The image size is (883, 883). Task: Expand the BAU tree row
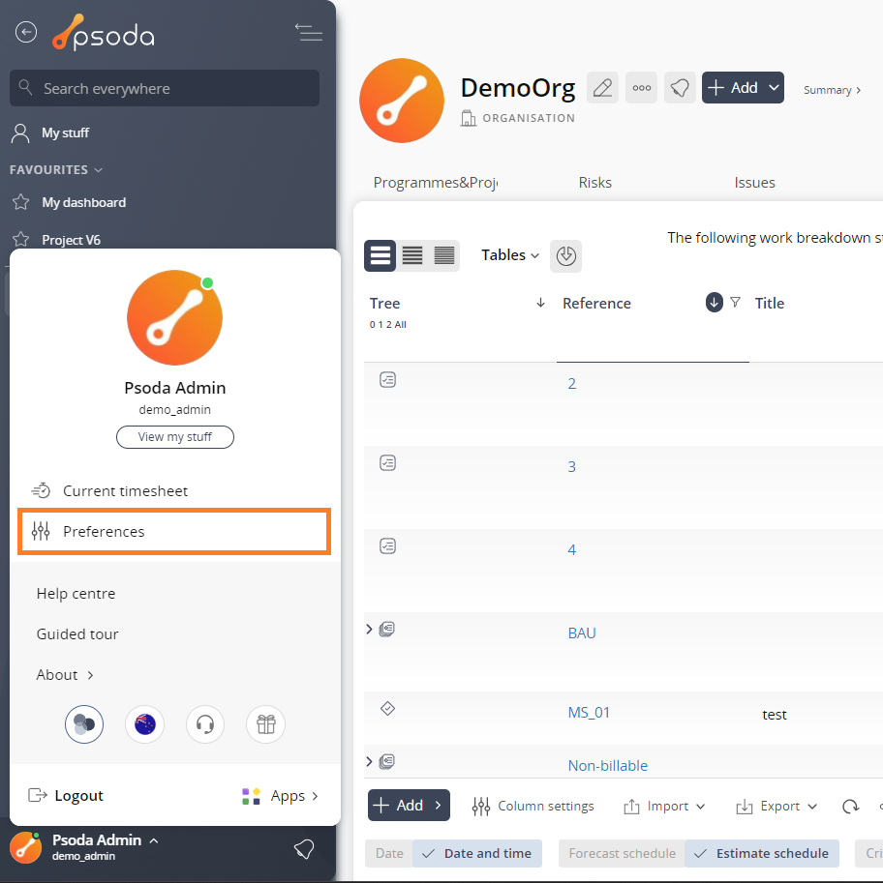click(x=369, y=629)
